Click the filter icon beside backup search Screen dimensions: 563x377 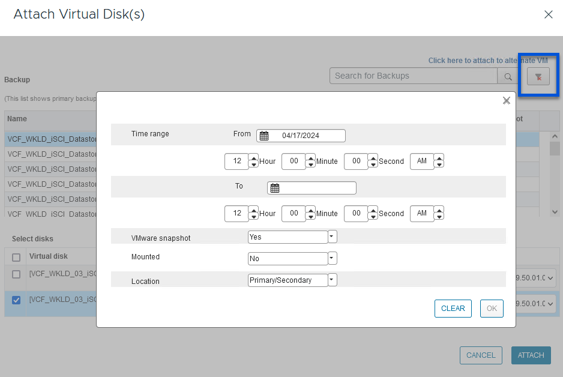point(538,76)
